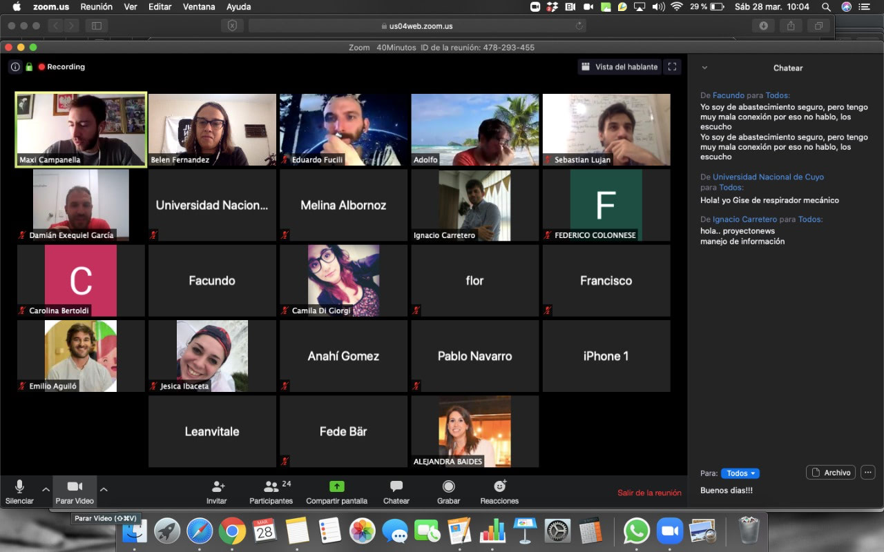
Task: Open WhatsApp from the dock
Action: click(636, 531)
